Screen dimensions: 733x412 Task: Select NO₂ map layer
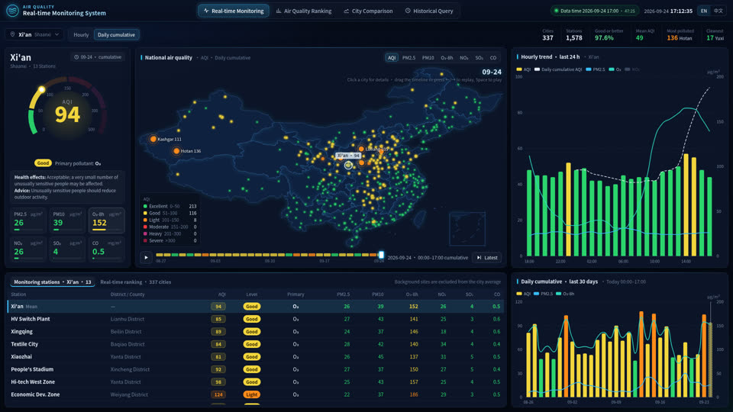pyautogui.click(x=463, y=58)
